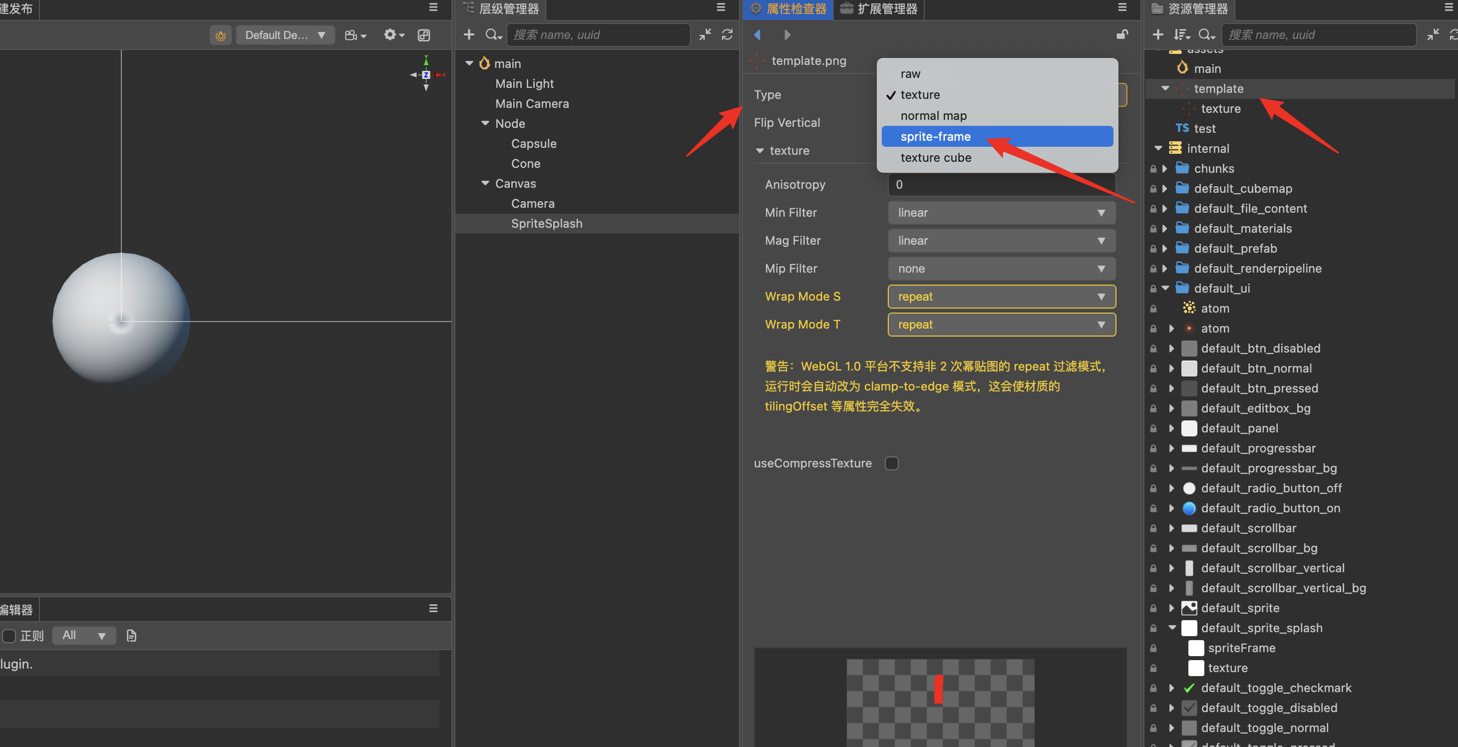Viewport: 1458px width, 747px height.
Task: Click the scene light toggle icon
Action: 220,35
